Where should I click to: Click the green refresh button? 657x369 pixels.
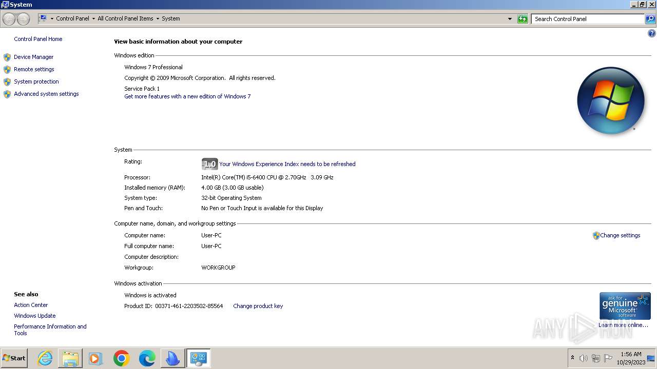[523, 19]
